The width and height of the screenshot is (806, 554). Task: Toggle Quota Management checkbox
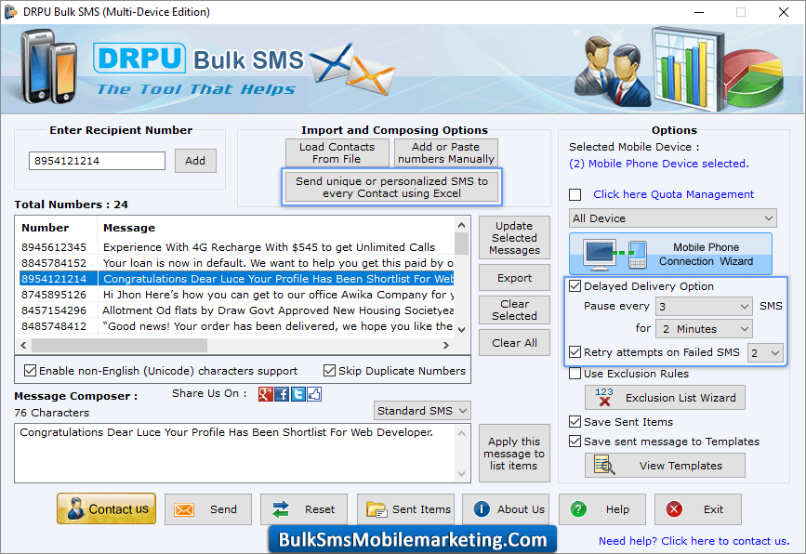[x=575, y=195]
